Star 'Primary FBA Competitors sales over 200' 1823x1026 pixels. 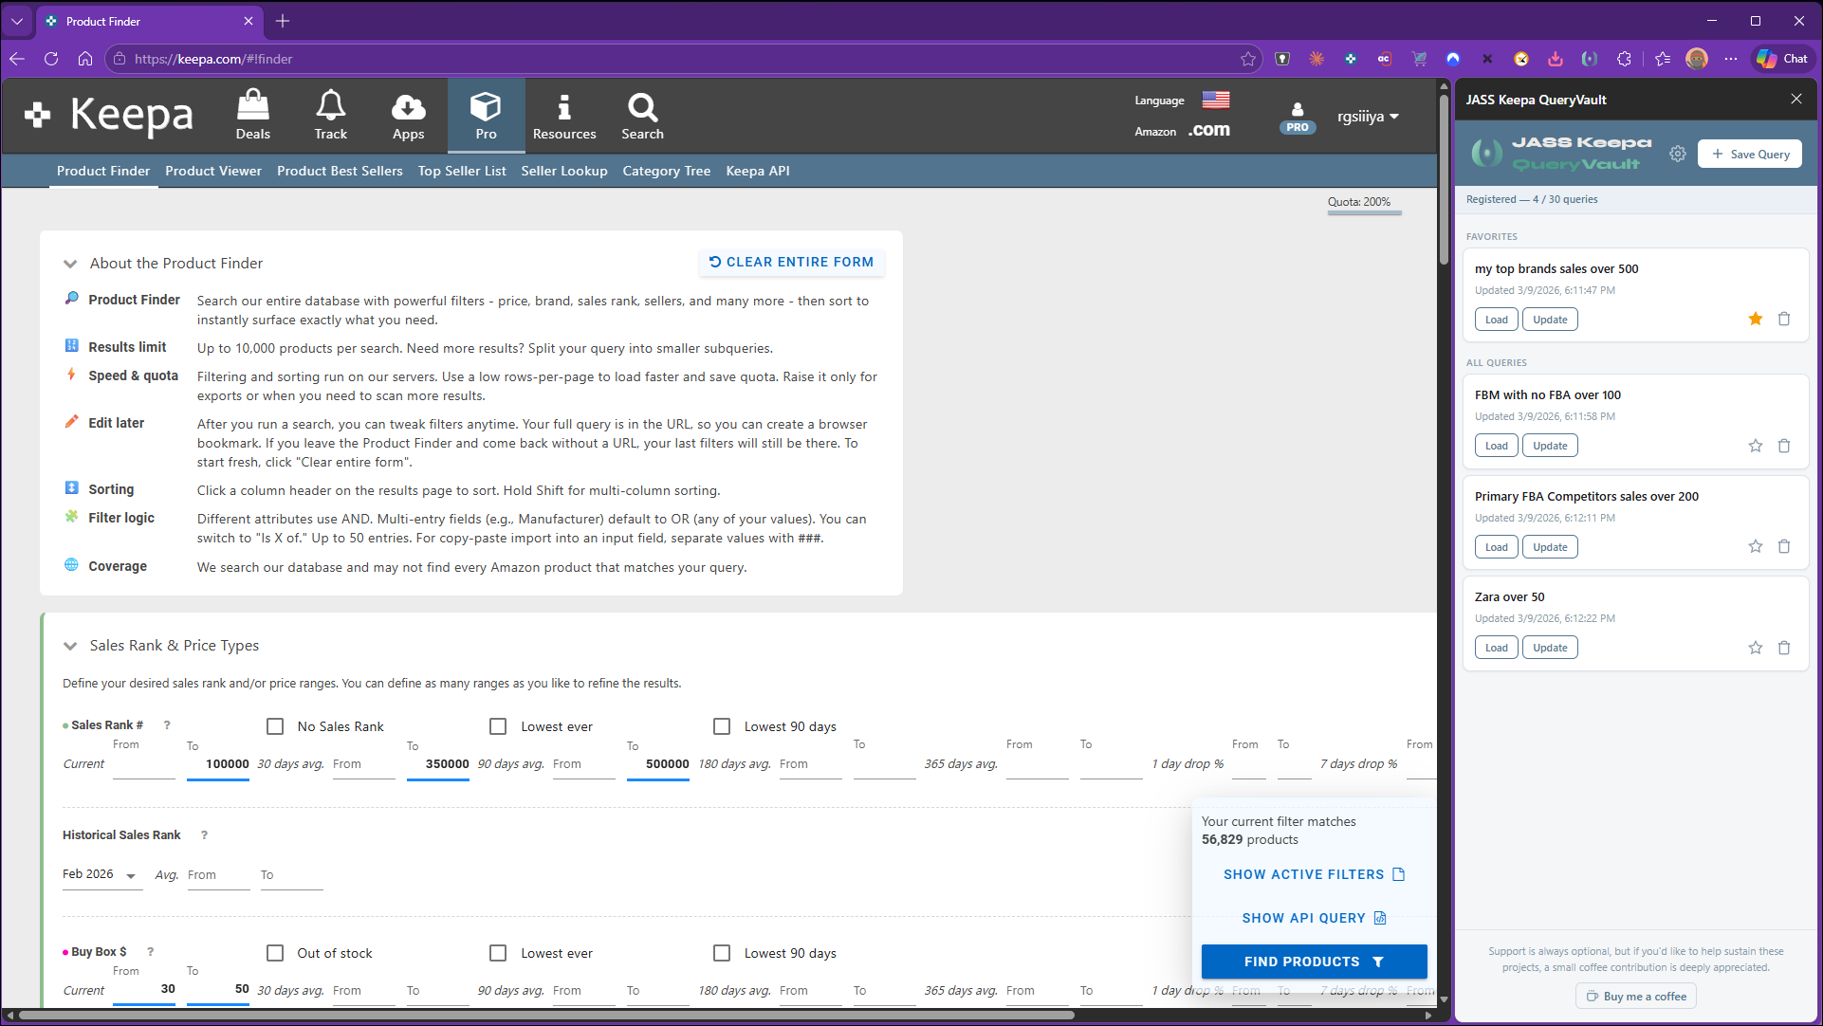click(1755, 546)
